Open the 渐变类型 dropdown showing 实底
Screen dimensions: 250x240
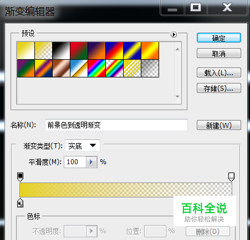83,146
